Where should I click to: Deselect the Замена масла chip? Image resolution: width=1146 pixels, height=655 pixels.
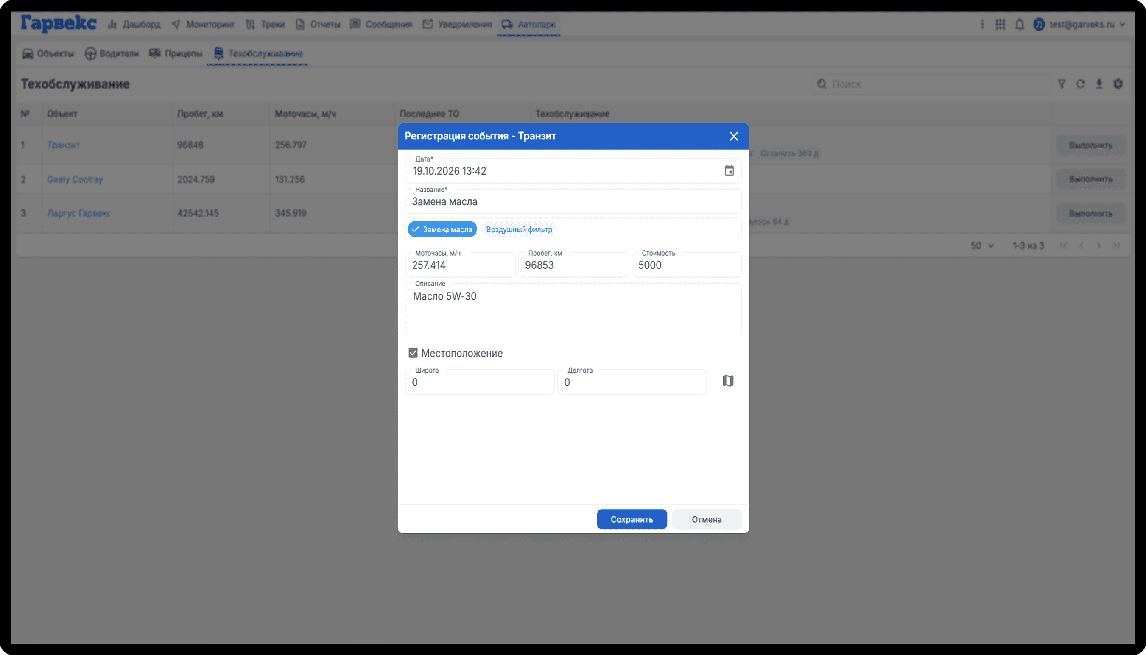click(442, 229)
